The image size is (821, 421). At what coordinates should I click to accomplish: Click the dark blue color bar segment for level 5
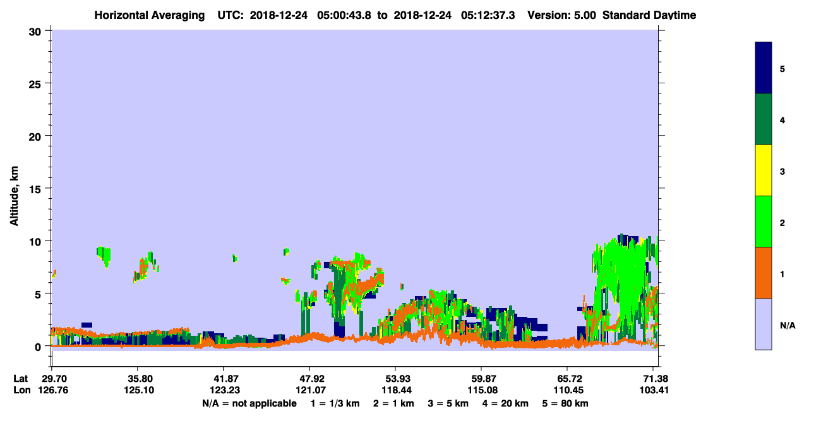(x=764, y=68)
